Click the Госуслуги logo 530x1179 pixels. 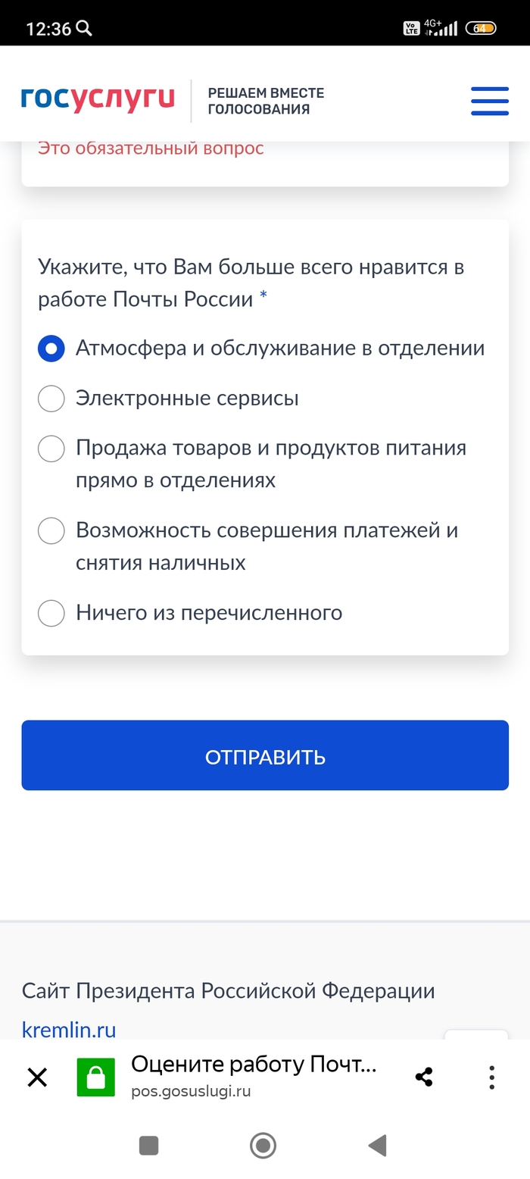[x=98, y=99]
